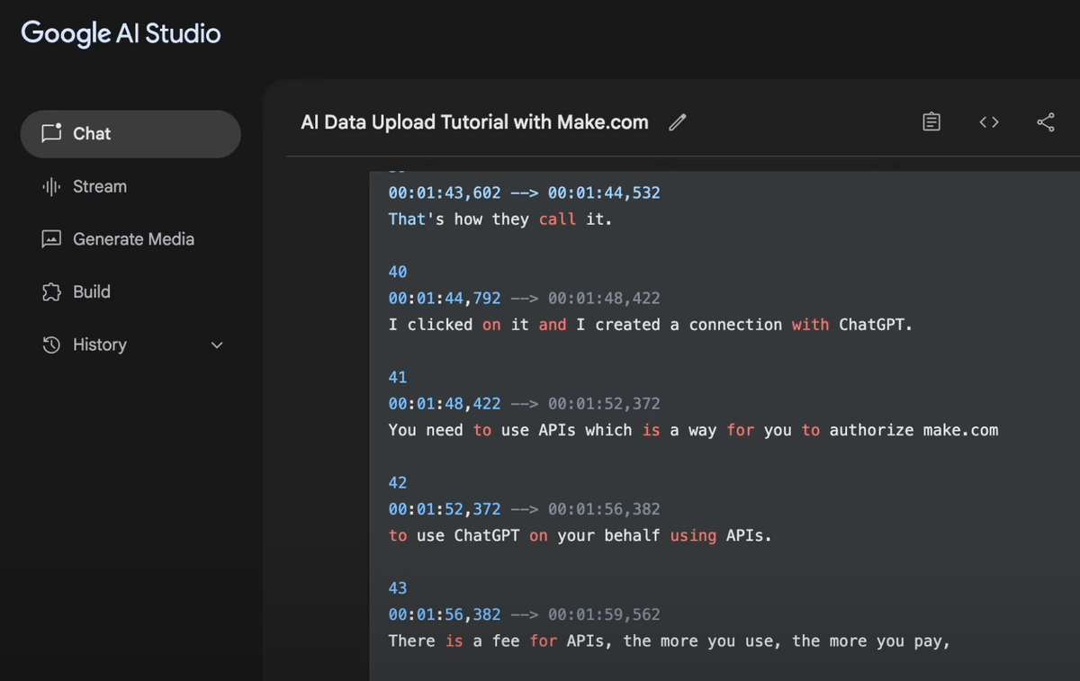This screenshot has width=1080, height=681.
Task: Click the Build puzzle-piece icon
Action: [51, 291]
